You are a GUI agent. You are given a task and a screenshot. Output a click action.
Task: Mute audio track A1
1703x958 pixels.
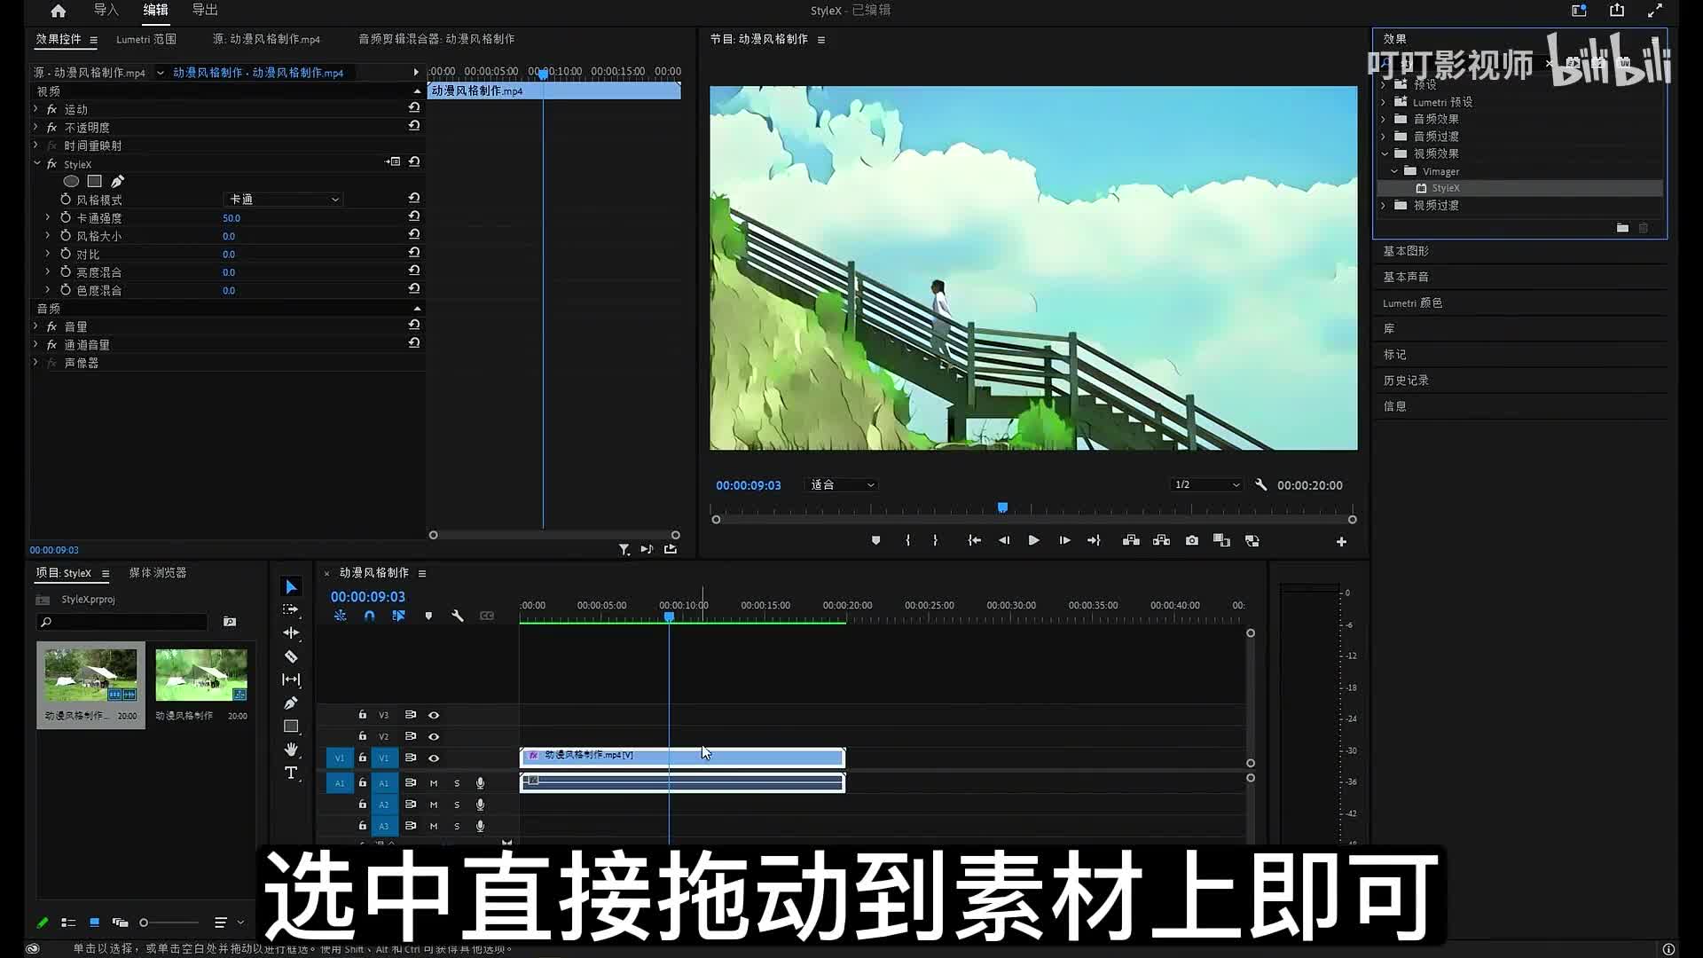434,783
